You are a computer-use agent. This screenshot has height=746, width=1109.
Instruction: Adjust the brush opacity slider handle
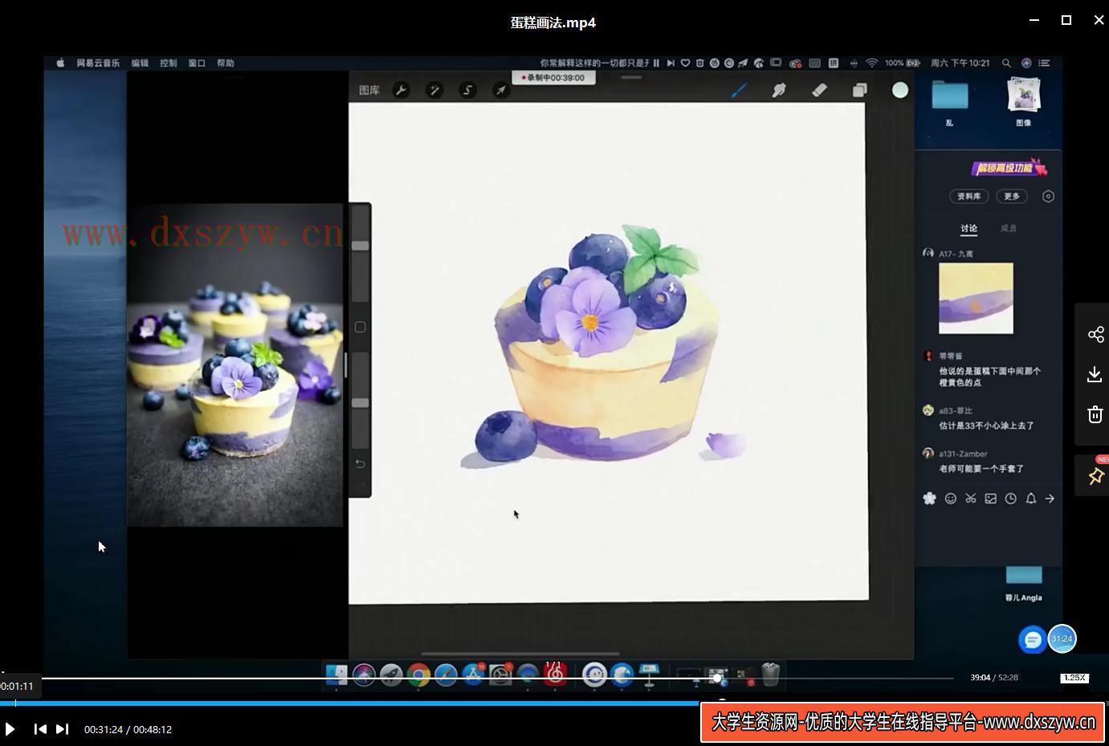pyautogui.click(x=361, y=403)
